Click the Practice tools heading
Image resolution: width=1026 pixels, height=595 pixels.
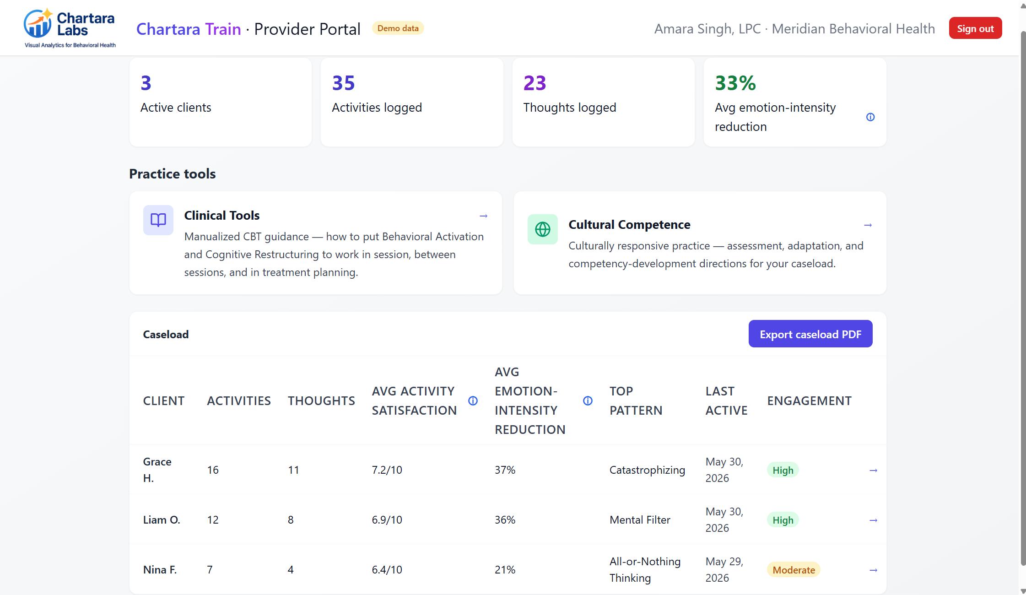click(173, 174)
